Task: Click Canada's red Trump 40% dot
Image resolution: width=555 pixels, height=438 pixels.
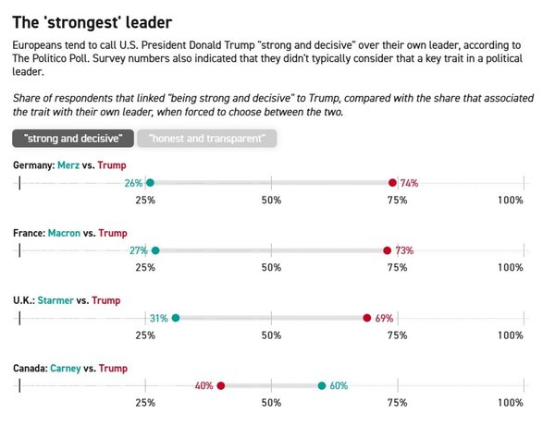Action: 221,385
